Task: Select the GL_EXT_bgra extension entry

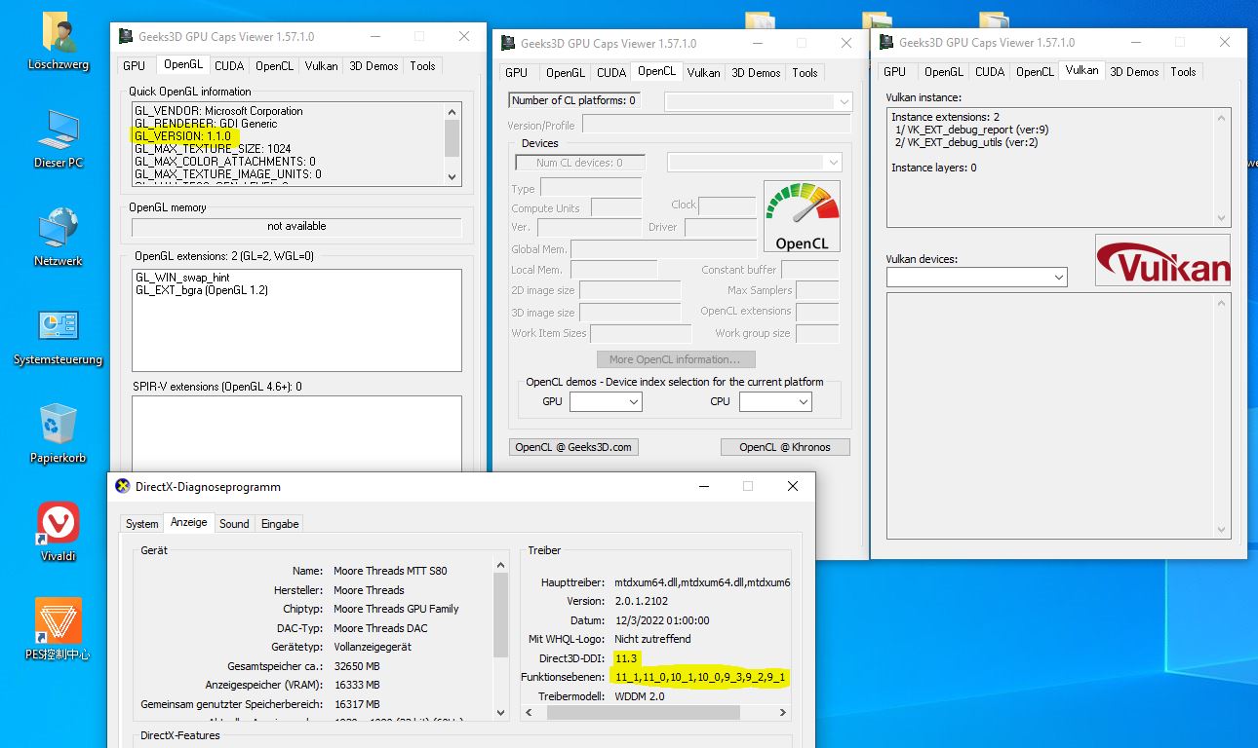Action: [202, 290]
